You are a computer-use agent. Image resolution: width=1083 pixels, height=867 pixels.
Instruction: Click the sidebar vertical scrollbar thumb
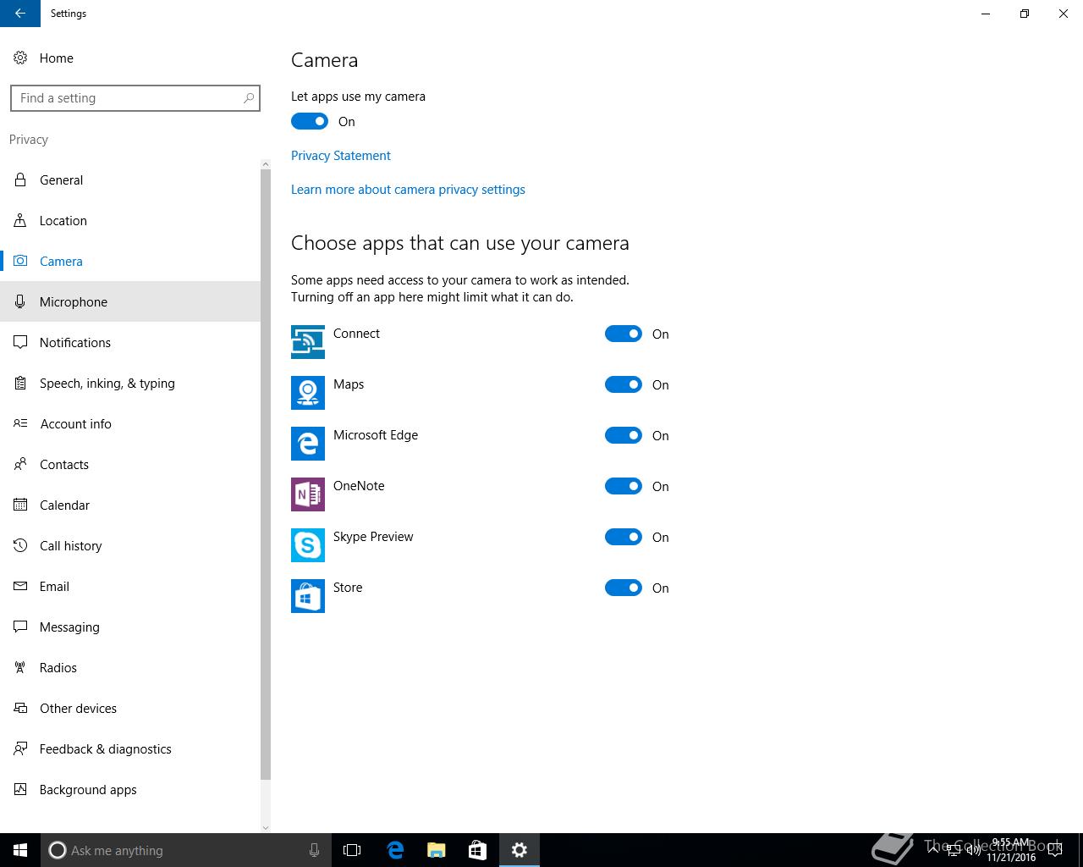tap(266, 474)
